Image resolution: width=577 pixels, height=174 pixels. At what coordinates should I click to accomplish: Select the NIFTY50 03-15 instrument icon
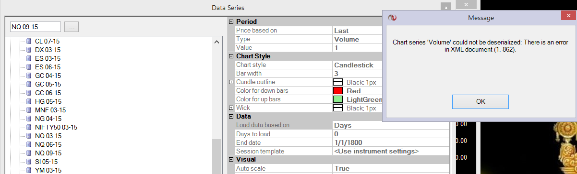click(29, 128)
